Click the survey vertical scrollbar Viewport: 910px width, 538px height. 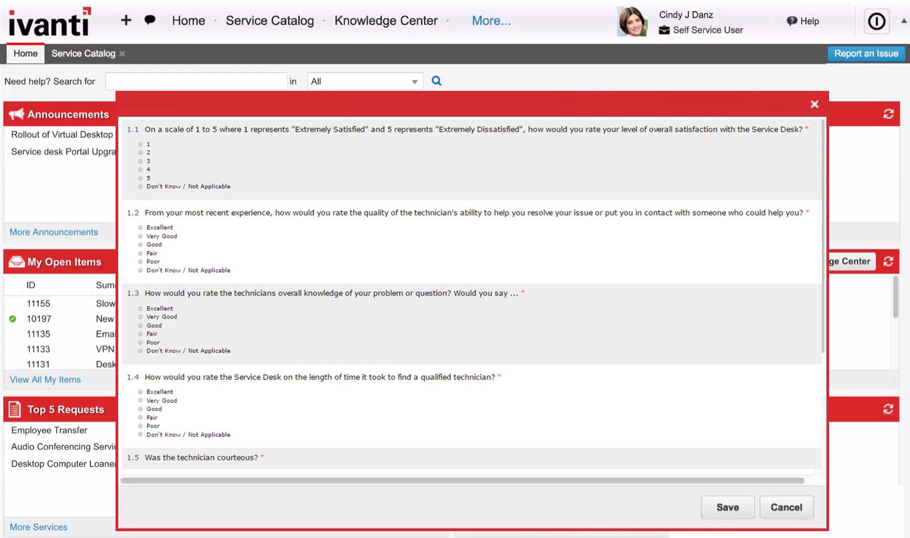[x=823, y=236]
